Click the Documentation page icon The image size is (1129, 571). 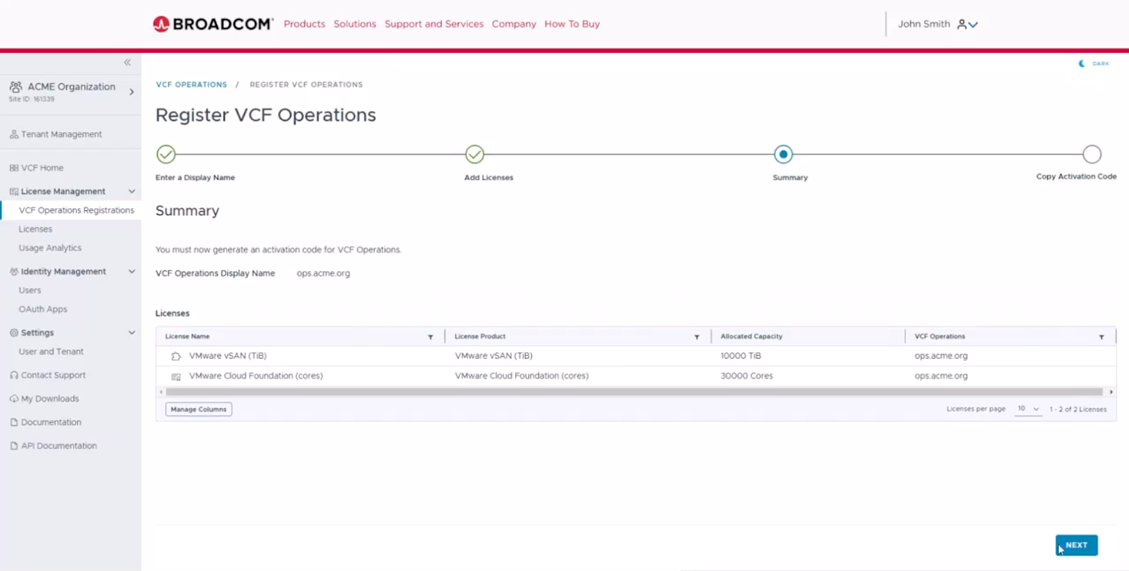[14, 422]
